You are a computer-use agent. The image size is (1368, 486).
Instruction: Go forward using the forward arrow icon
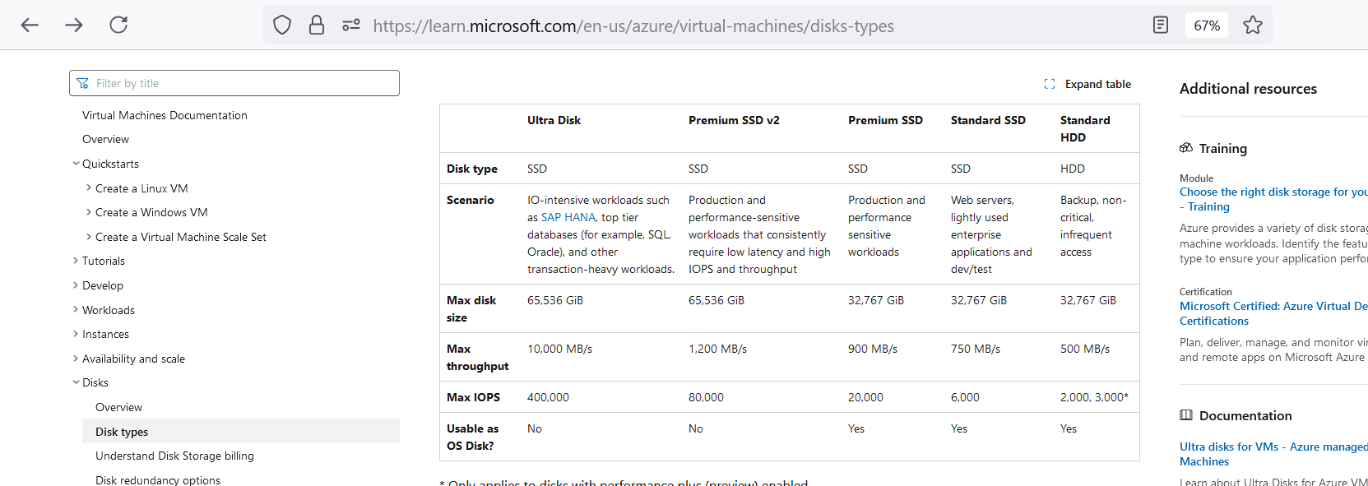(74, 25)
